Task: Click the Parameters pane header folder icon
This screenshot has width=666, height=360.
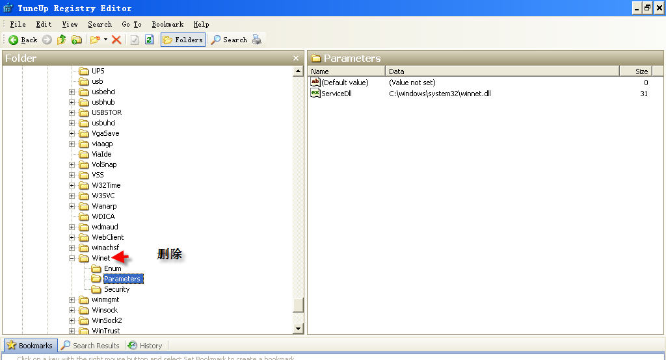Action: (315, 58)
